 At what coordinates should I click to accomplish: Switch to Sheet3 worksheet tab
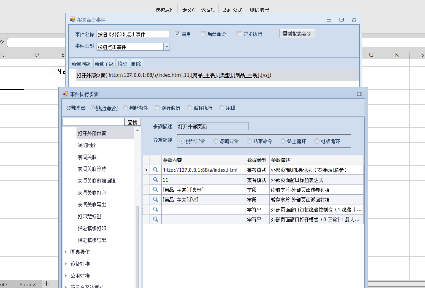[28, 284]
